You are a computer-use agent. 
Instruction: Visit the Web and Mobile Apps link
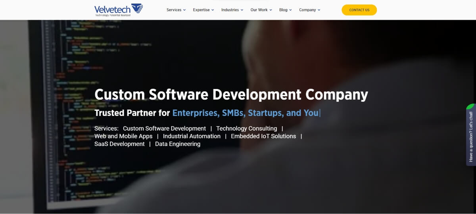(x=123, y=136)
